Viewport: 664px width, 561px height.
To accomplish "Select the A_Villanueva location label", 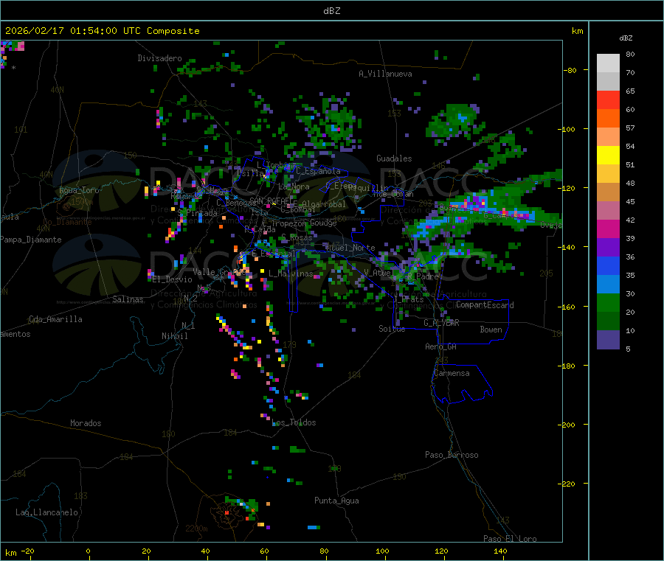I will click(x=385, y=74).
